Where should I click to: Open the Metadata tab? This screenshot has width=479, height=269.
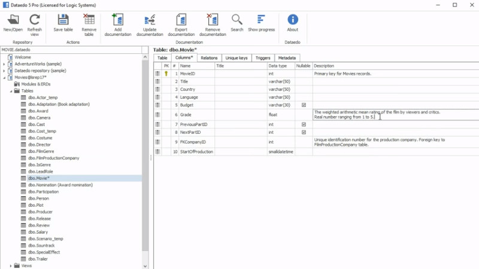click(x=287, y=58)
